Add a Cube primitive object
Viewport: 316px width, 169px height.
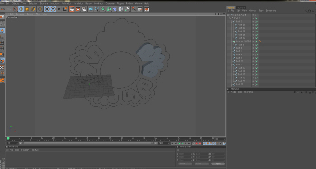(91, 9)
